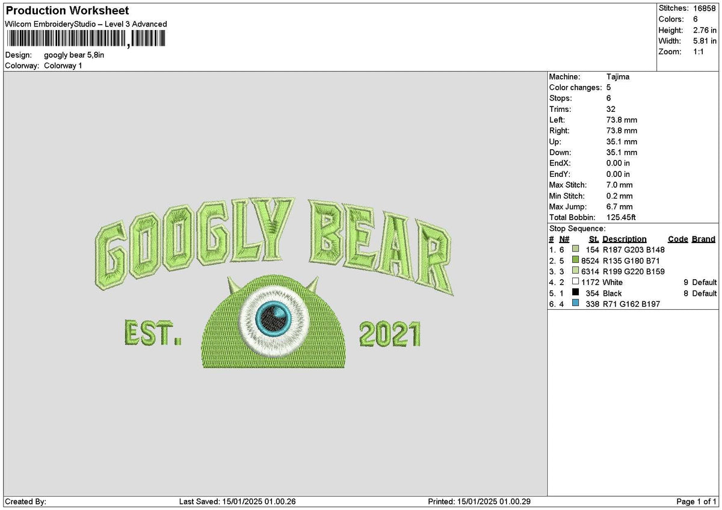Click the Total Bobbin value 125.45ft
Image resolution: width=722 pixels, height=510 pixels.
click(622, 217)
